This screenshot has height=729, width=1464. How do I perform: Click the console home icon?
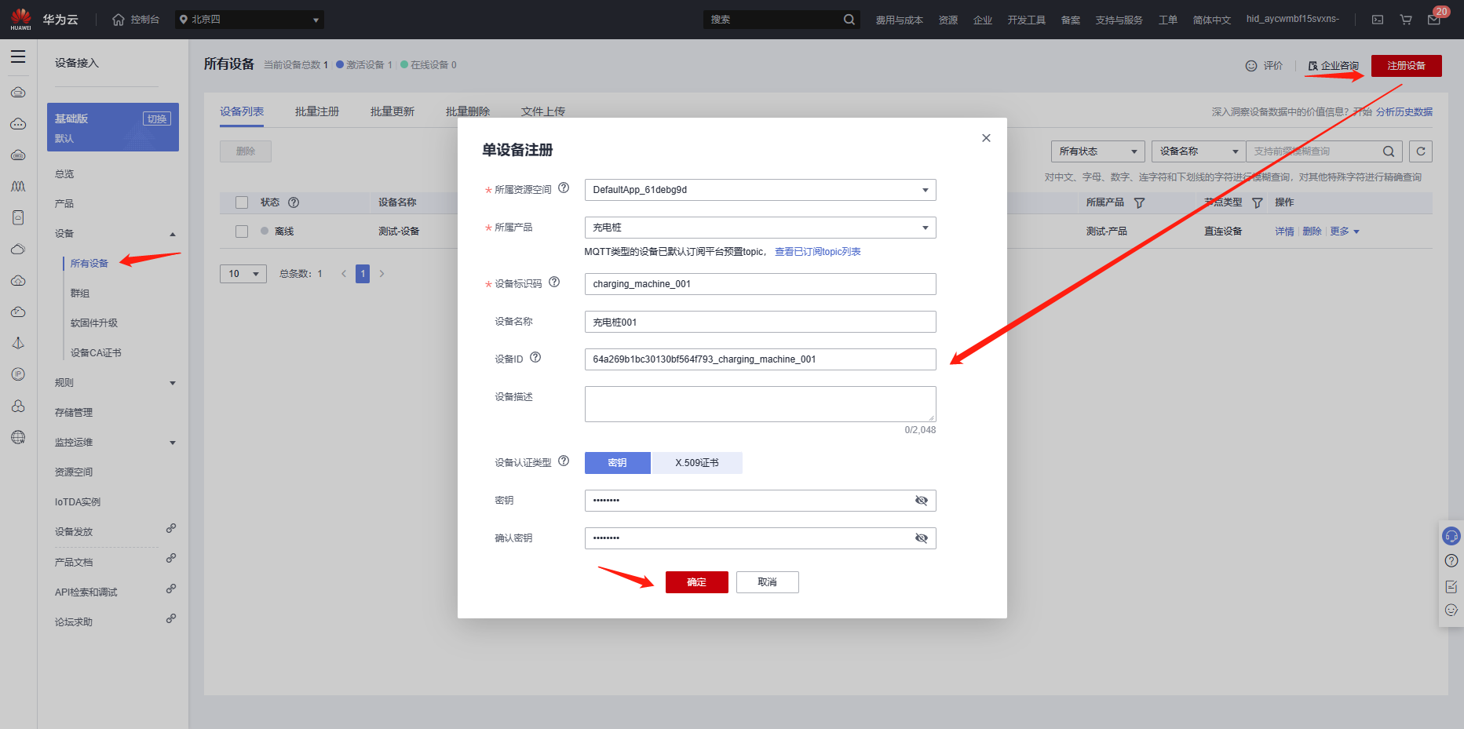pos(119,20)
